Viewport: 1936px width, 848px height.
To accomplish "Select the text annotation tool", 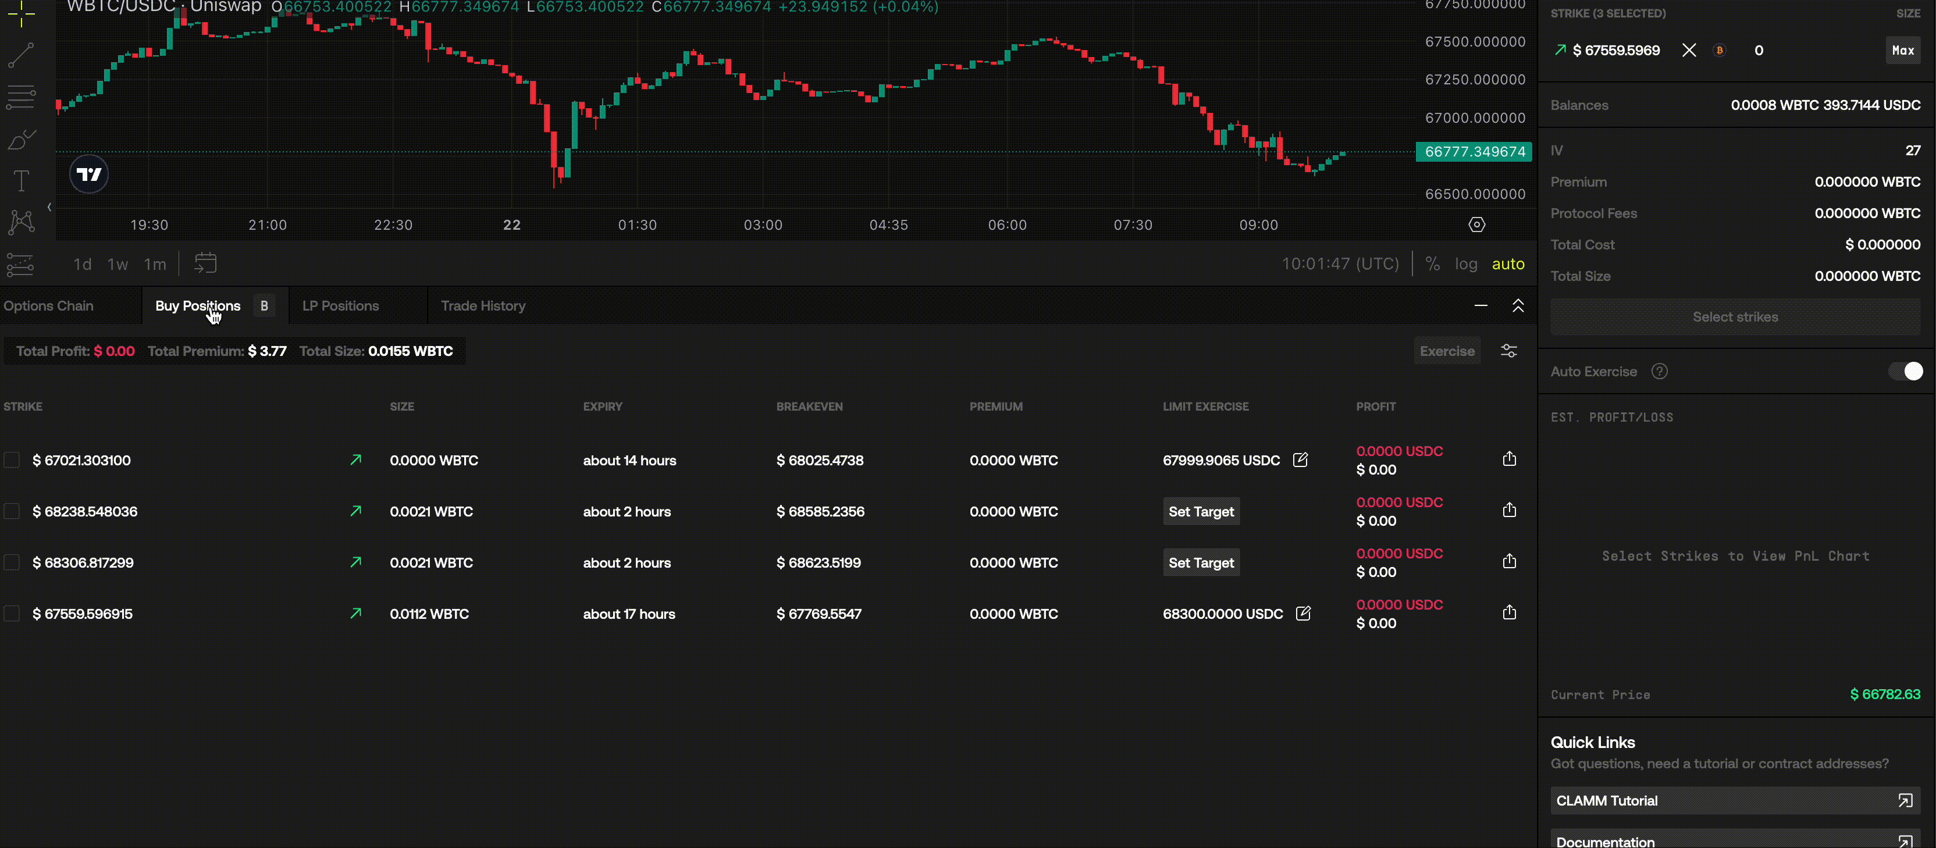I will (21, 180).
